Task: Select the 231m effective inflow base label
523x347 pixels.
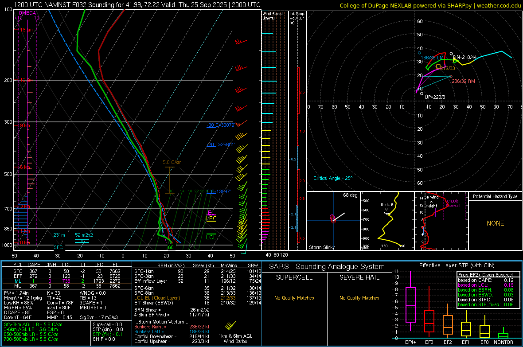Action: (59, 235)
